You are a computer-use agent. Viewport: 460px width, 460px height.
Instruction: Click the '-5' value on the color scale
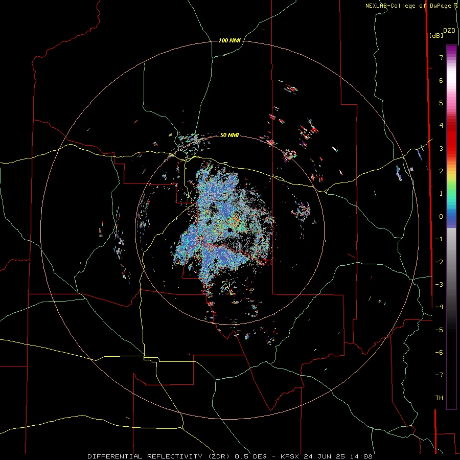click(439, 330)
